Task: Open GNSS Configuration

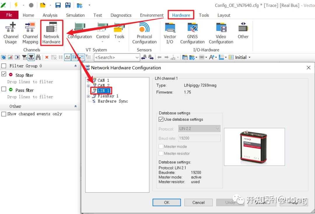Action: coord(192,33)
